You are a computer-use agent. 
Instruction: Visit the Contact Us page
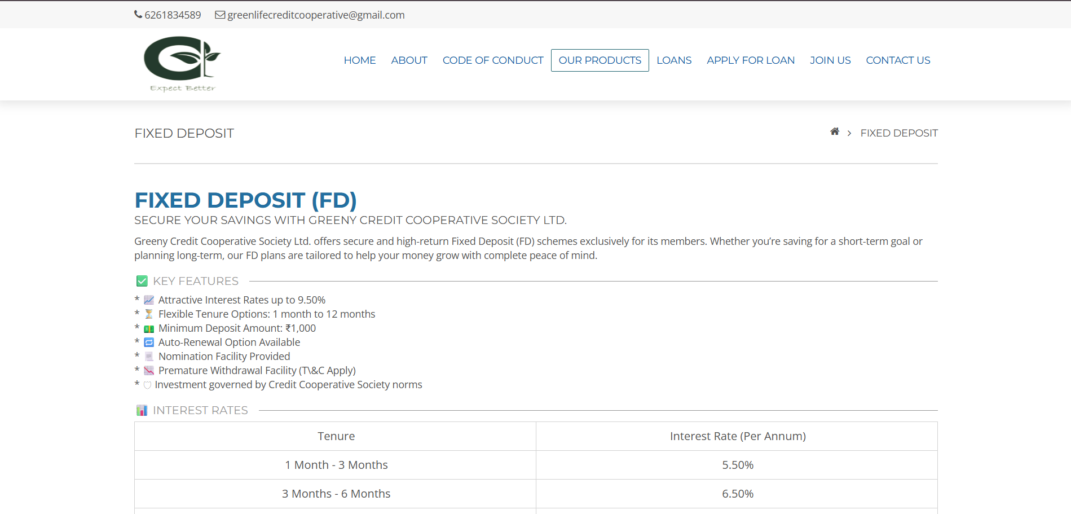tap(898, 60)
